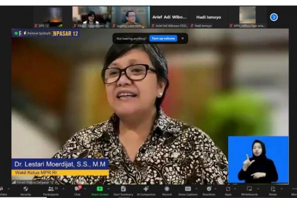Dismiss the Not hearing anything prompt
The width and height of the screenshot is (297, 198).
pos(183,39)
